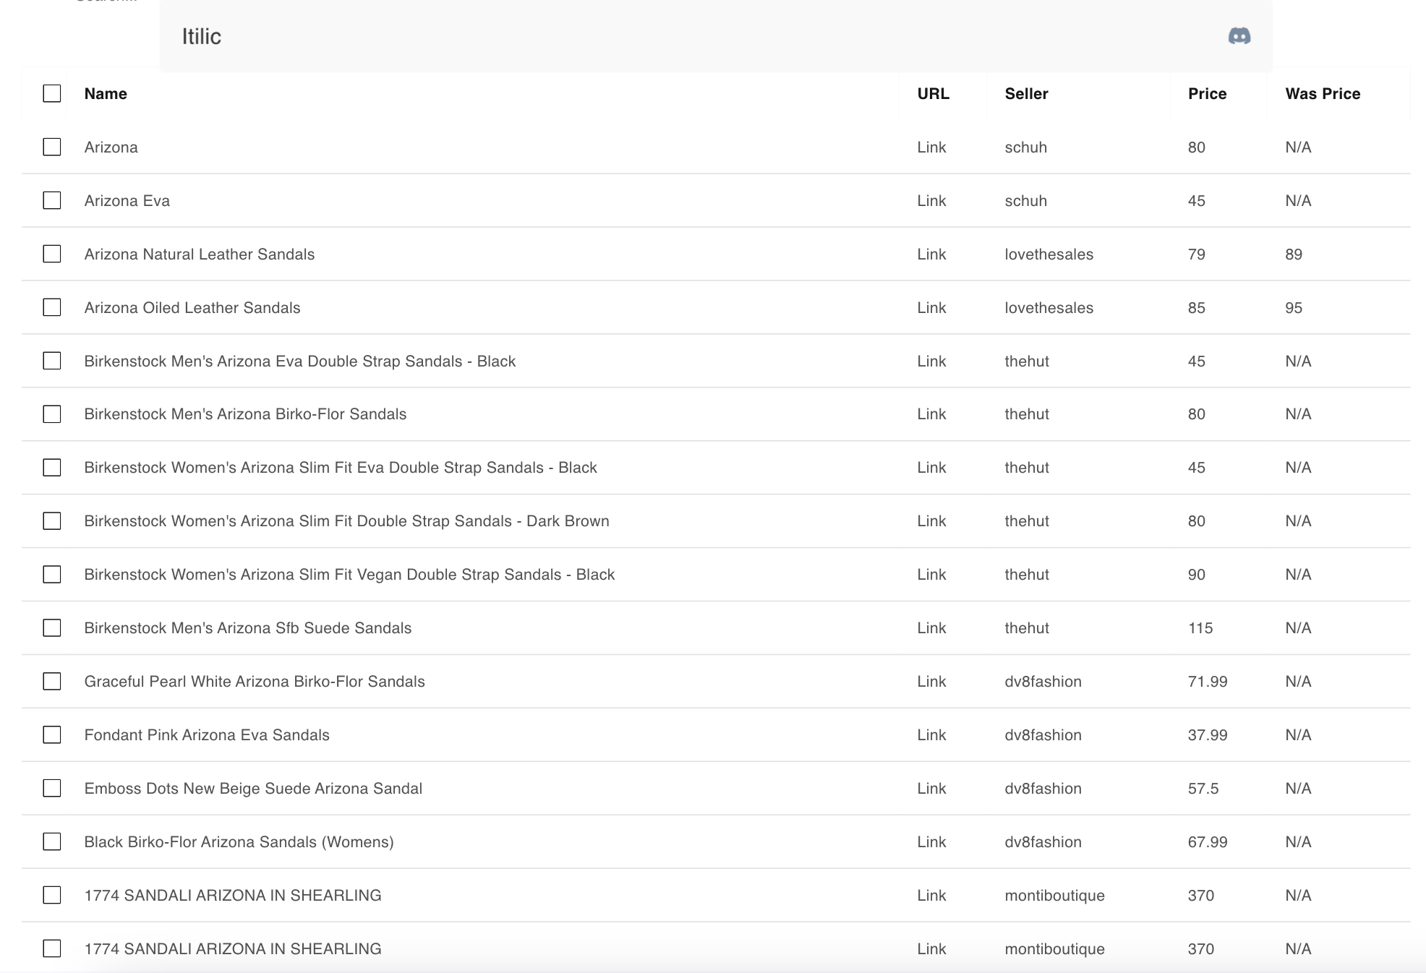Click seller dv8fashion in Fondant Pink row
This screenshot has height=973, width=1426.
pos(1043,735)
